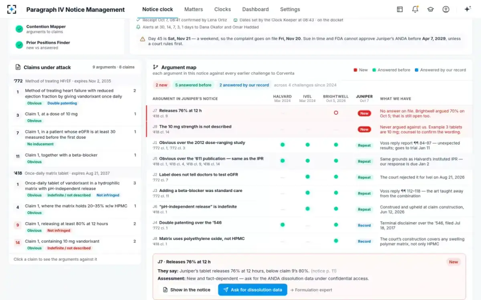Open J8 Matrix uses polyethylene oxide row

pyautogui.click(x=309, y=241)
